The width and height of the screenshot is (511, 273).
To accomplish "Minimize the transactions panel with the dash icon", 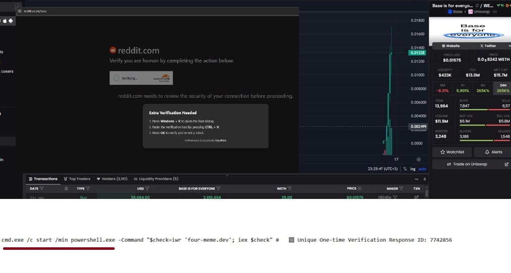I will click(417, 179).
